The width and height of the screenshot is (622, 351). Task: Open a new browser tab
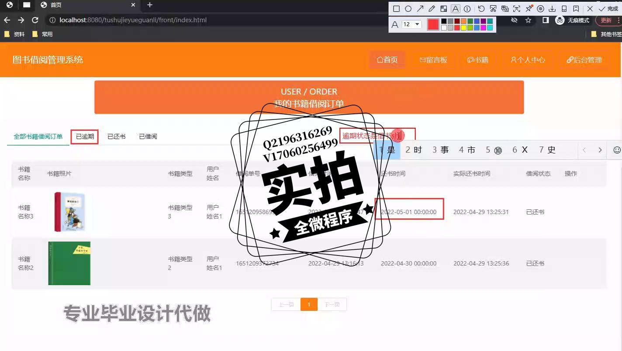pos(150,5)
